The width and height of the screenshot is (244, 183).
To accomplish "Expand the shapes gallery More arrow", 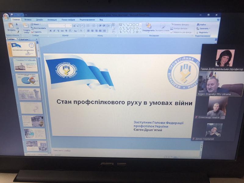I will [x=140, y=32].
